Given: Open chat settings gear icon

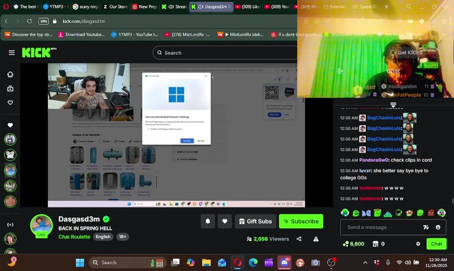Looking at the screenshot, I should pos(418,244).
